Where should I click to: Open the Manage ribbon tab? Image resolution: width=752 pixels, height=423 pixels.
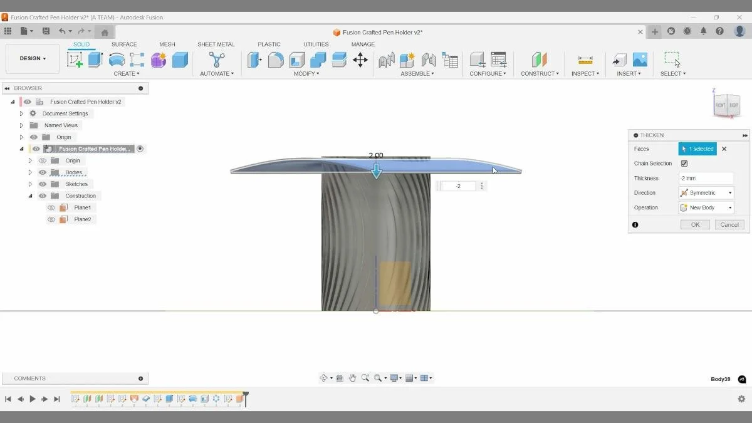[x=362, y=44]
